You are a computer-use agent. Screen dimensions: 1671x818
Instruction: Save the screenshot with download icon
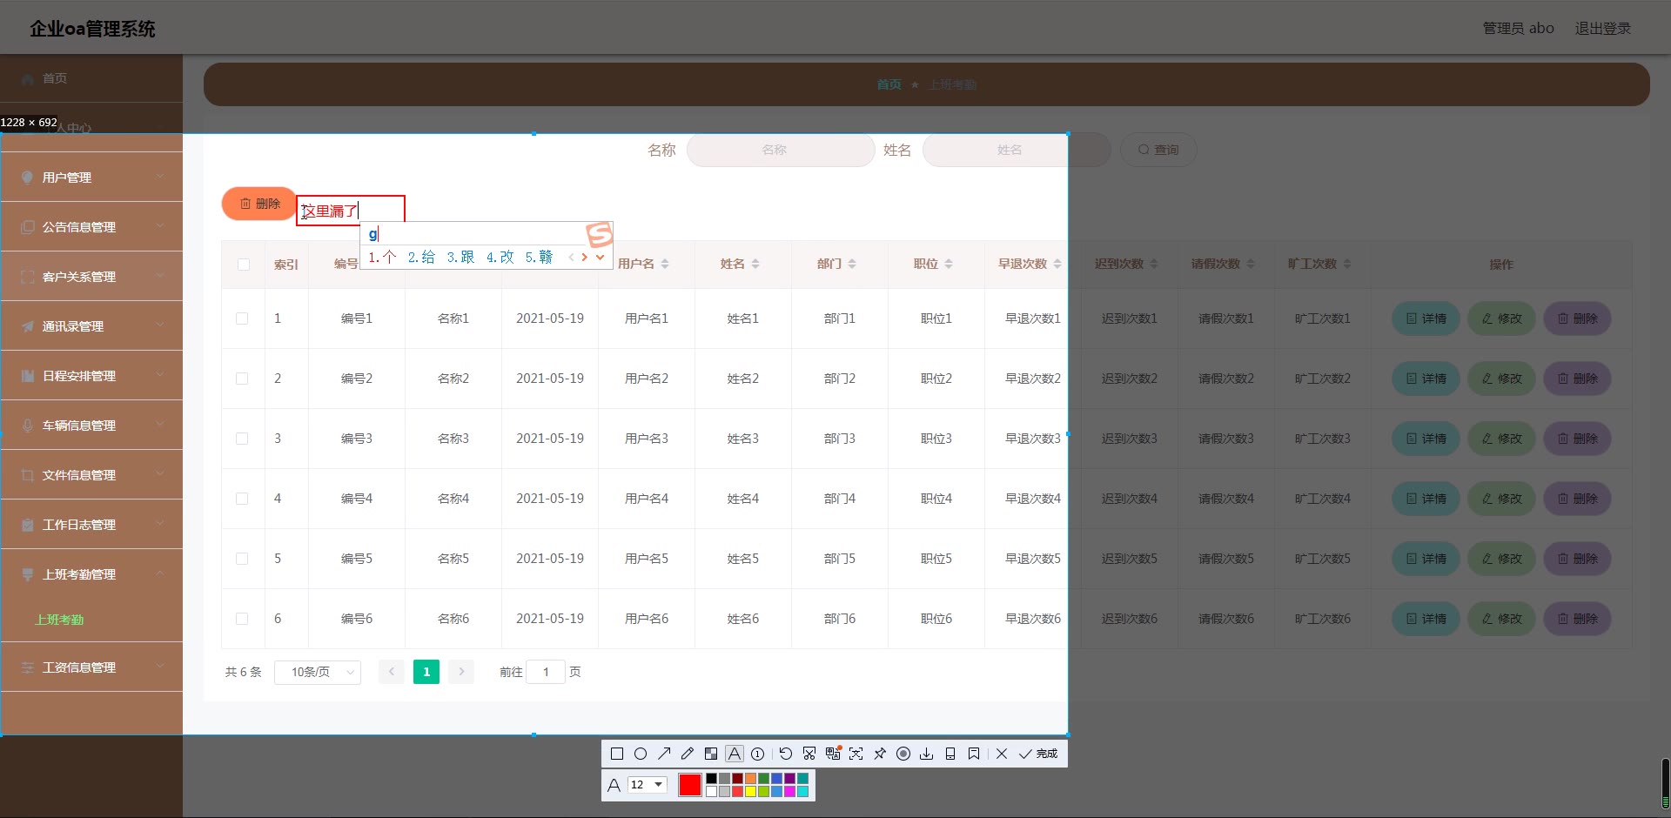927,754
